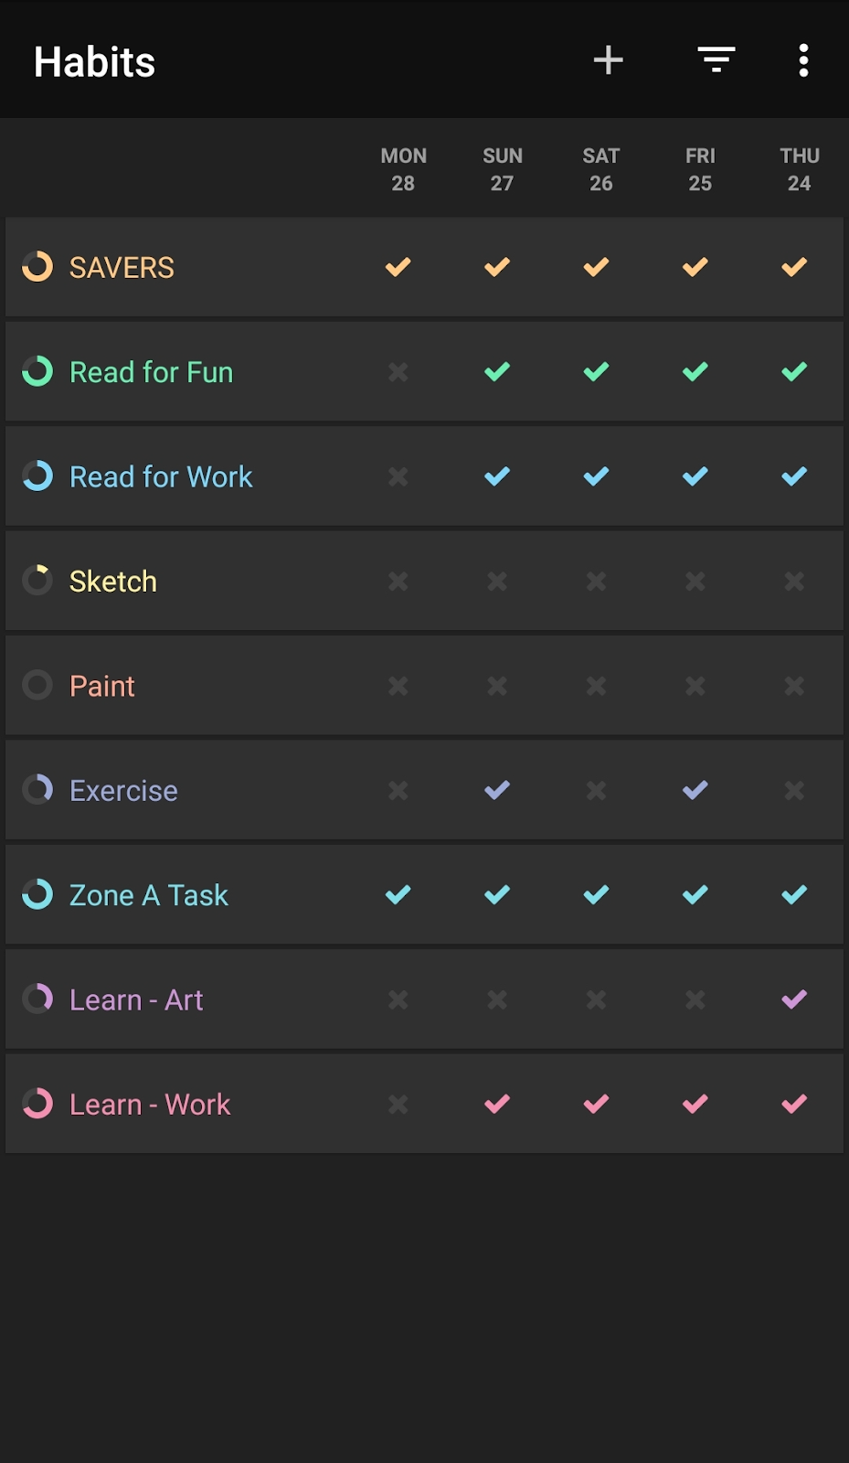The height and width of the screenshot is (1463, 849).
Task: Click the Read for Fun progress ring
Action: pyautogui.click(x=37, y=371)
